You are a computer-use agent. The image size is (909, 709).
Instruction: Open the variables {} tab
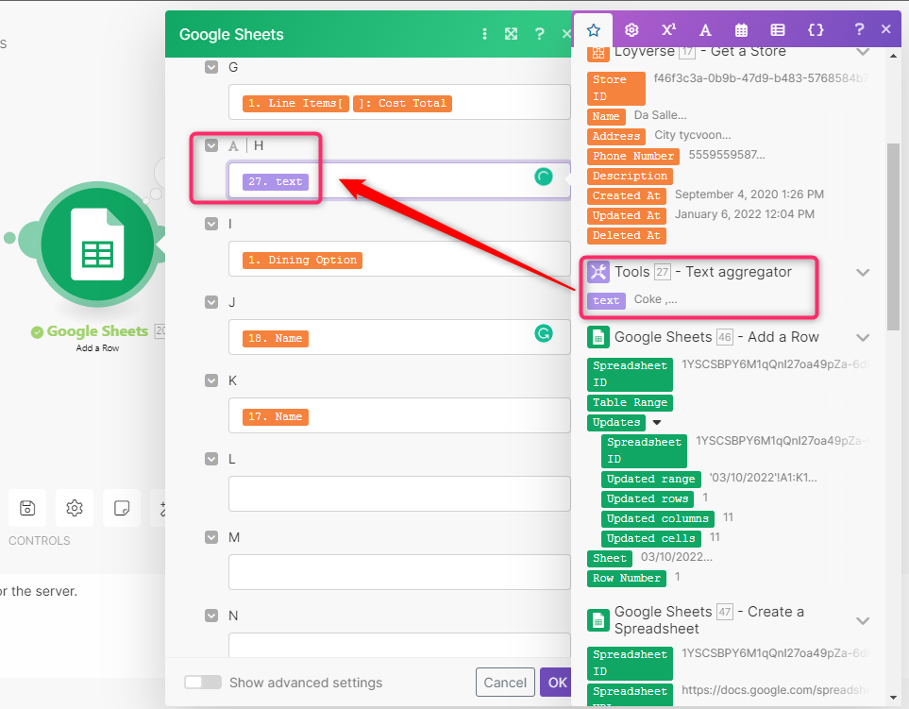pyautogui.click(x=816, y=29)
